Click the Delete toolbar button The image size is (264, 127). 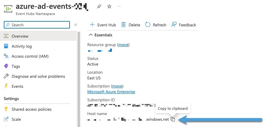(x=131, y=25)
